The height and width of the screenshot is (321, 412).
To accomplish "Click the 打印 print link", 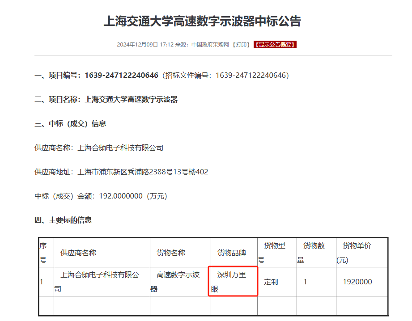I will pos(242,45).
